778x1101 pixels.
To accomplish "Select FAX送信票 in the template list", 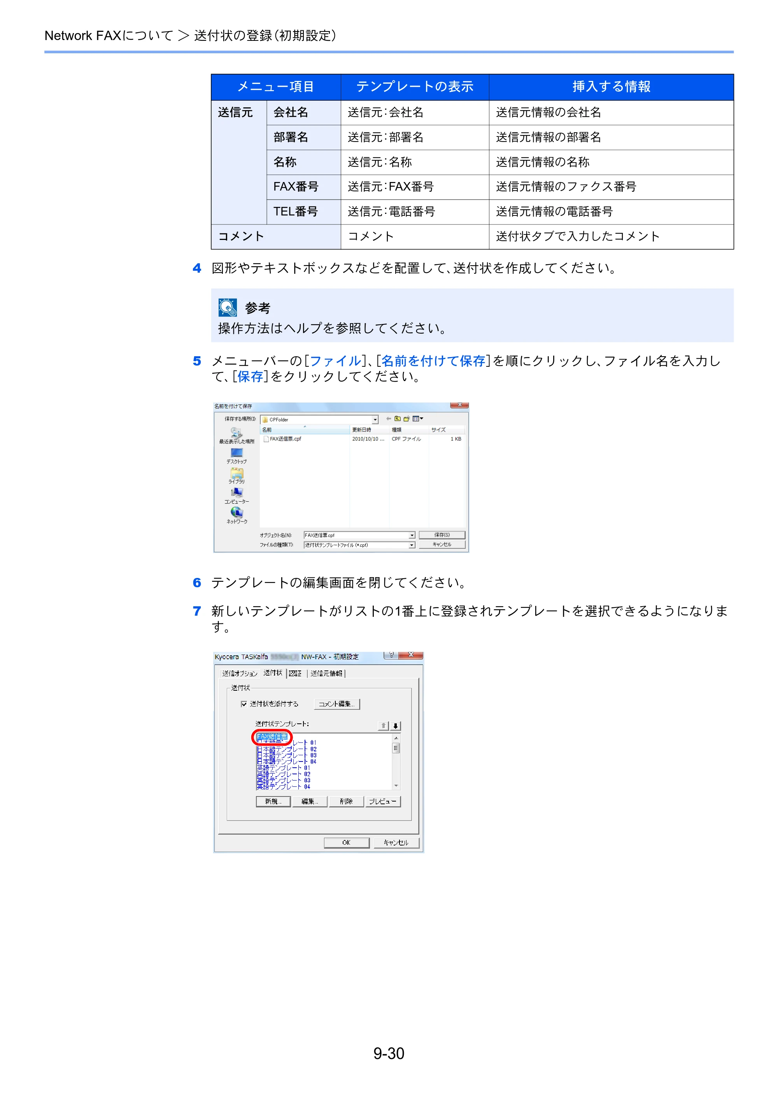I will pos(272,736).
